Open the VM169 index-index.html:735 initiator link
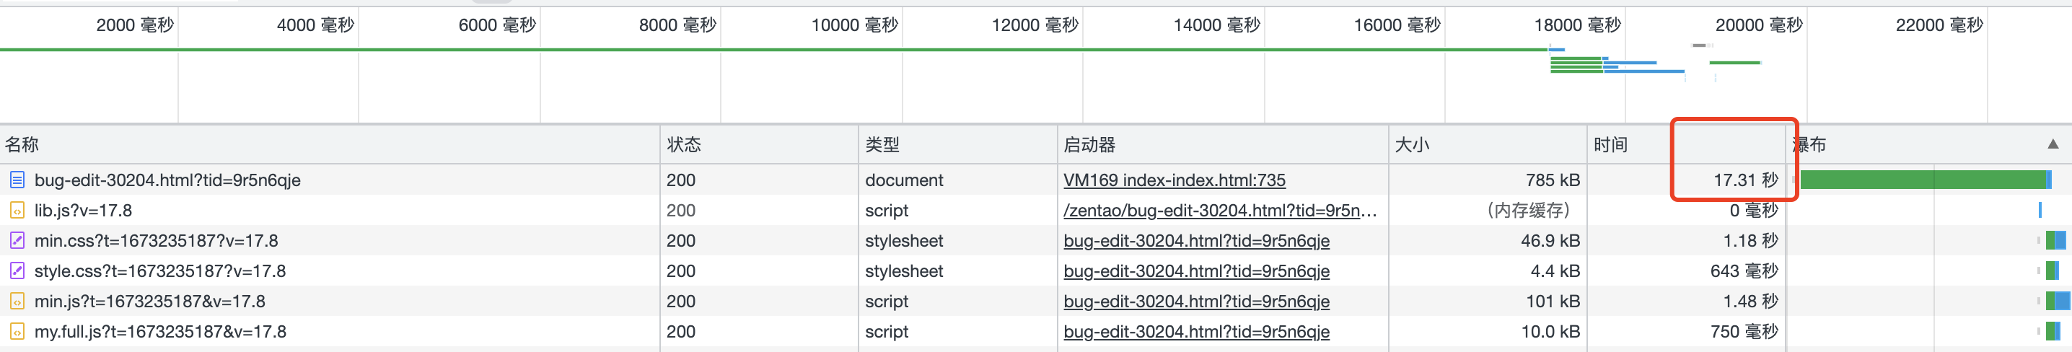 coord(1174,180)
